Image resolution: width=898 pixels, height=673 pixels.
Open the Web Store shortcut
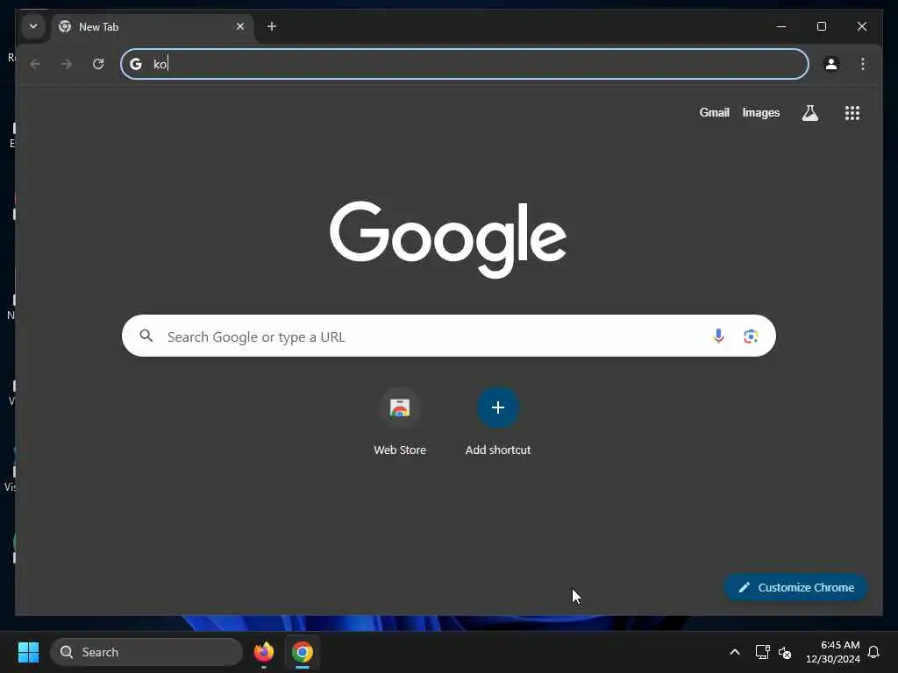coord(400,422)
